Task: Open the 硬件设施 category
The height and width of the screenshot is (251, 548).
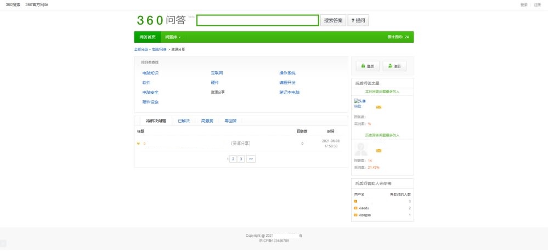Action: tap(150, 102)
